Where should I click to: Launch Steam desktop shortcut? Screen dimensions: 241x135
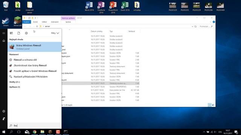click(6, 22)
